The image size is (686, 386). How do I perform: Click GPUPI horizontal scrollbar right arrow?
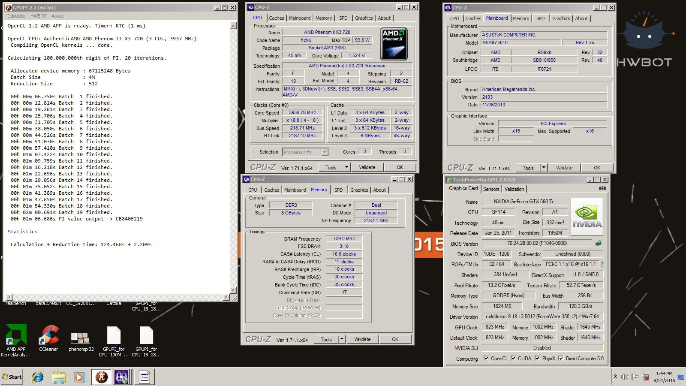pos(227,297)
